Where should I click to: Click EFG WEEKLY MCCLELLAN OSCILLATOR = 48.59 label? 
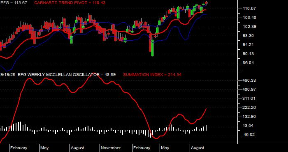pos(67,75)
